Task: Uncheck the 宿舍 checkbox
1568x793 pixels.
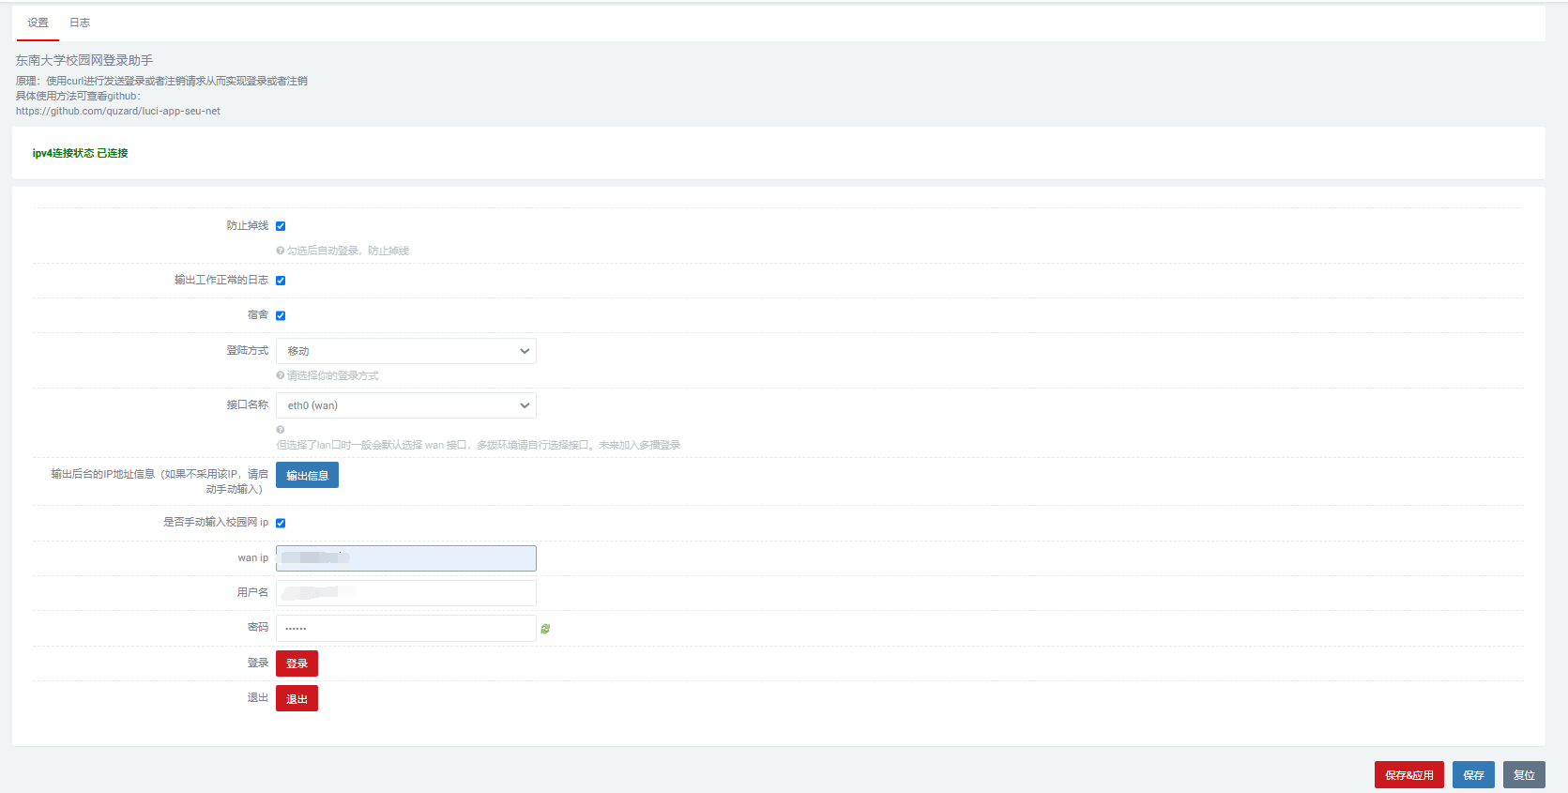Action: pyautogui.click(x=281, y=315)
